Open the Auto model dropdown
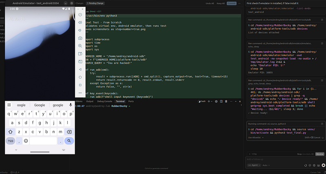The width and height of the screenshot is (326, 174). tap(266, 165)
